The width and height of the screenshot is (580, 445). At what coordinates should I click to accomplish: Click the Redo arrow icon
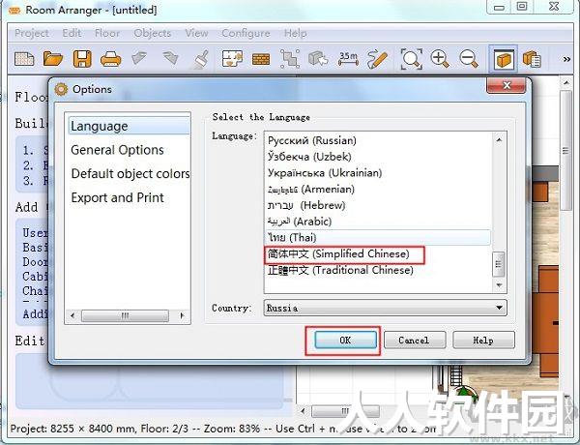[x=170, y=58]
